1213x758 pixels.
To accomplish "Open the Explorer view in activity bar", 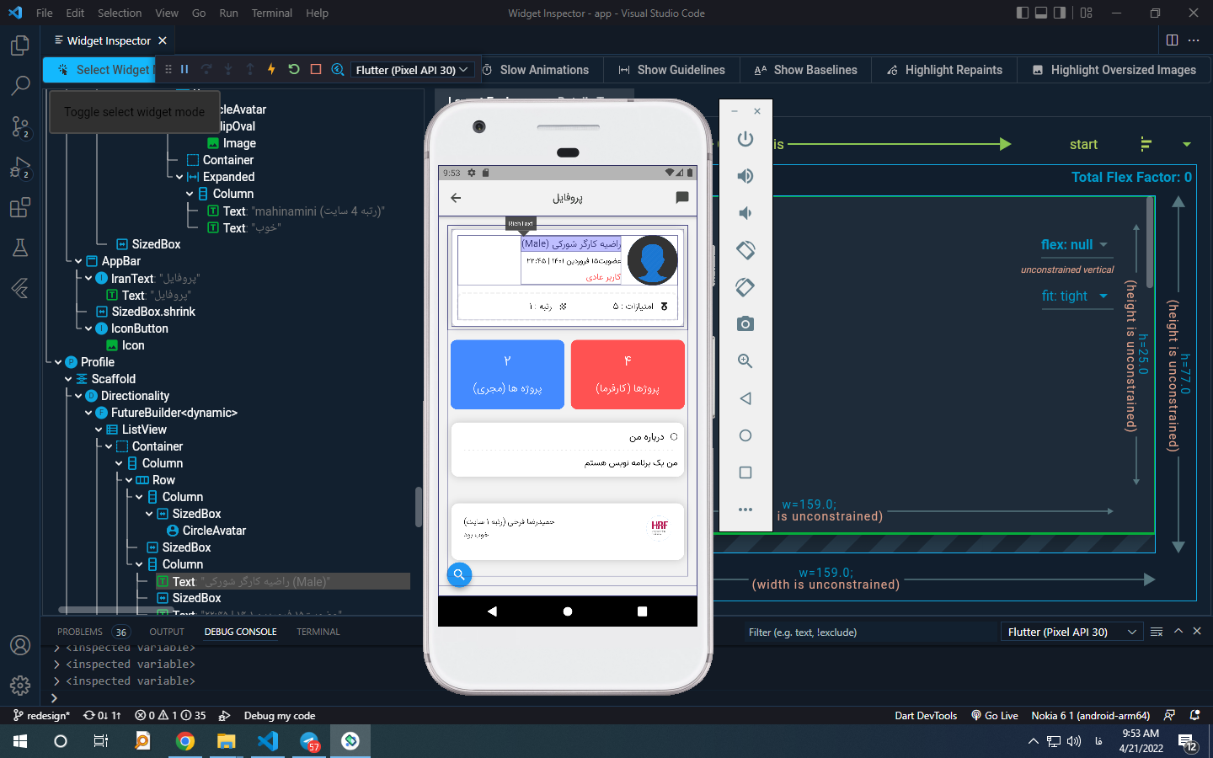I will [20, 45].
